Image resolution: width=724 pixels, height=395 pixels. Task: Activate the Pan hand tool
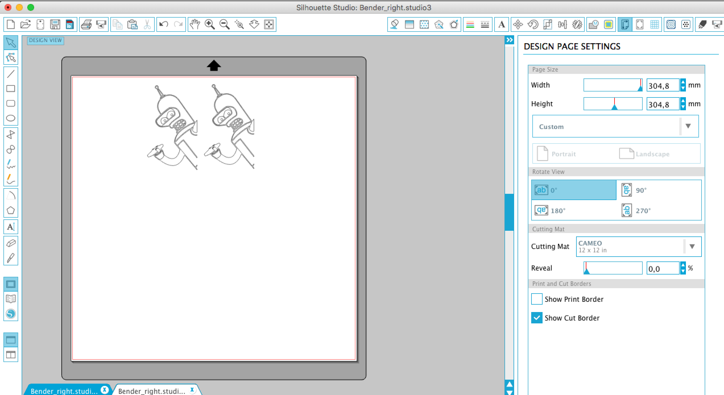click(x=195, y=24)
